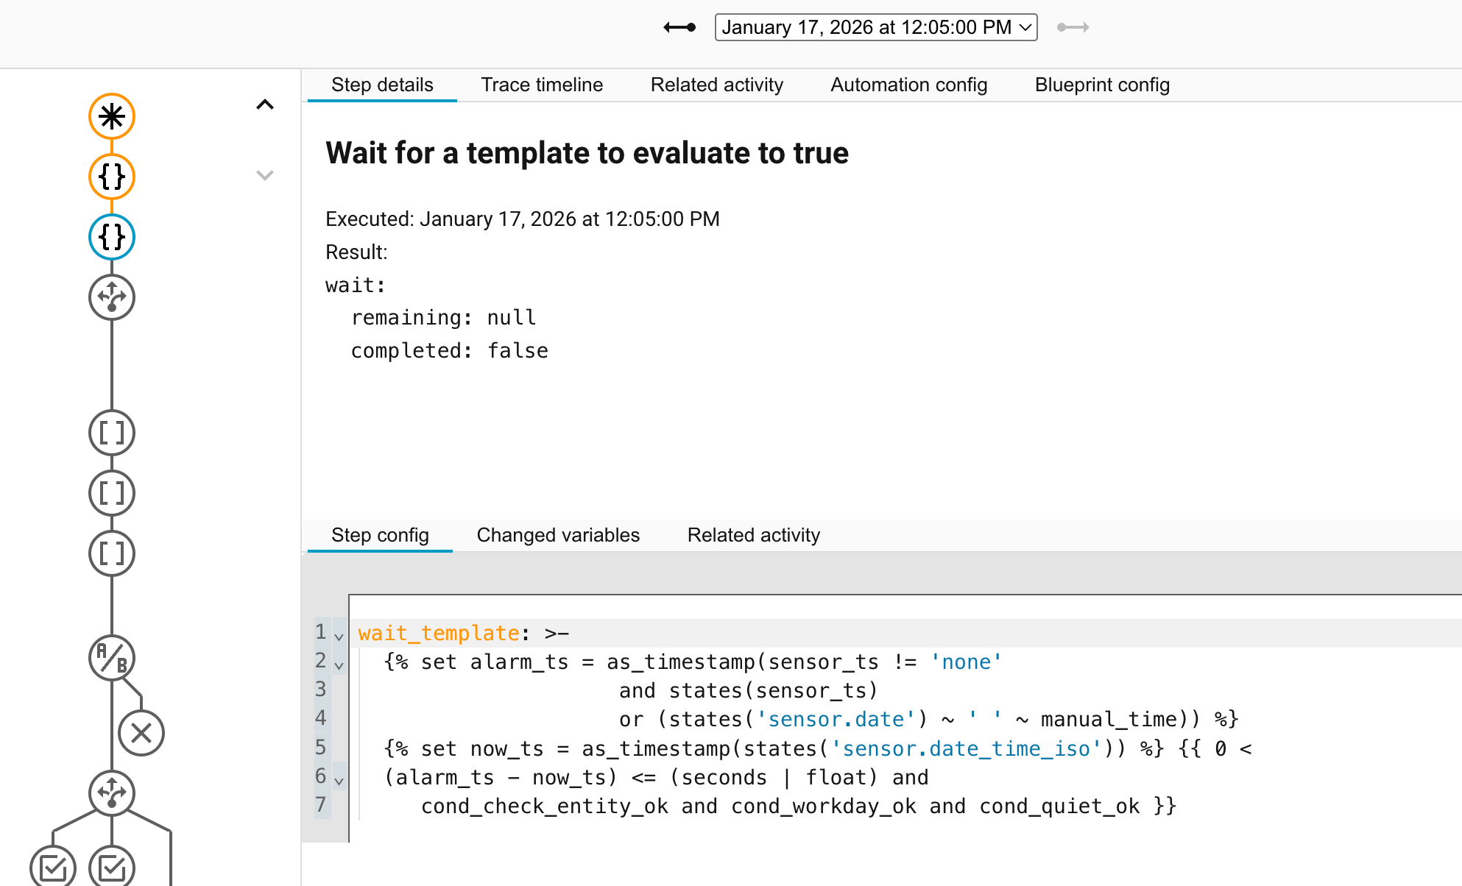This screenshot has height=886, width=1462.
Task: Select the right bottom checkbox node
Action: click(x=112, y=867)
